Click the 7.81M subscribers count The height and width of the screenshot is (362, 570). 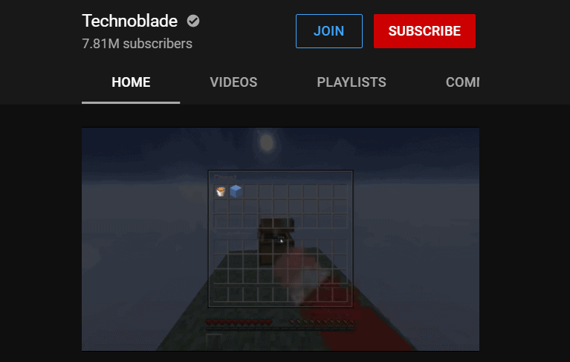click(137, 44)
